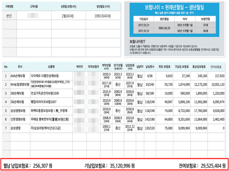
Task: Click the 고객이름 column header
Action: [x=34, y=7]
